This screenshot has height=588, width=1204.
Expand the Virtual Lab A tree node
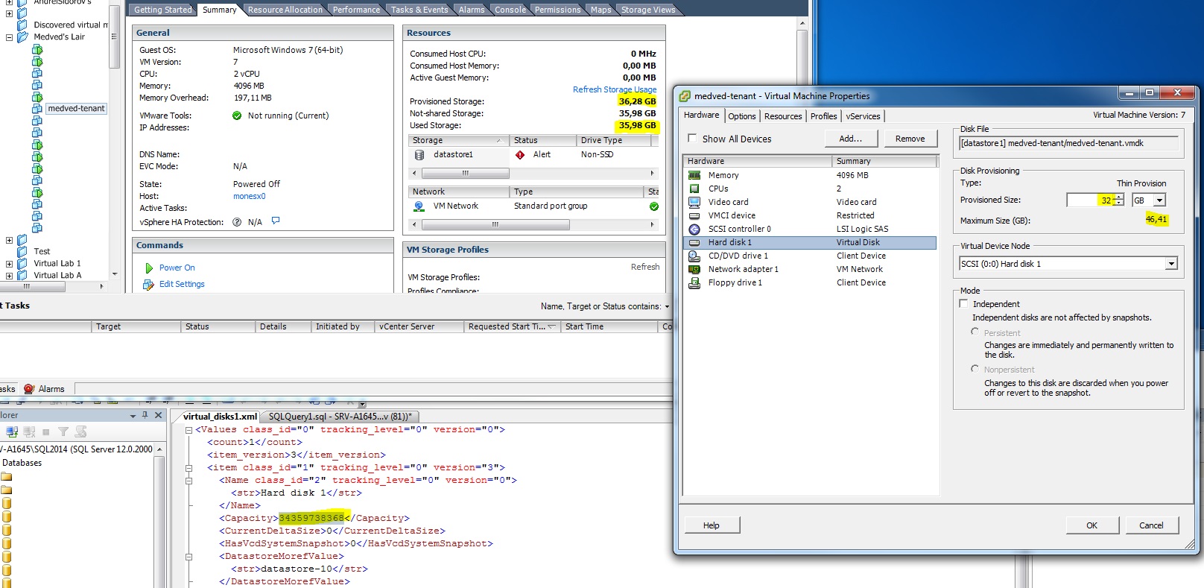[9, 276]
